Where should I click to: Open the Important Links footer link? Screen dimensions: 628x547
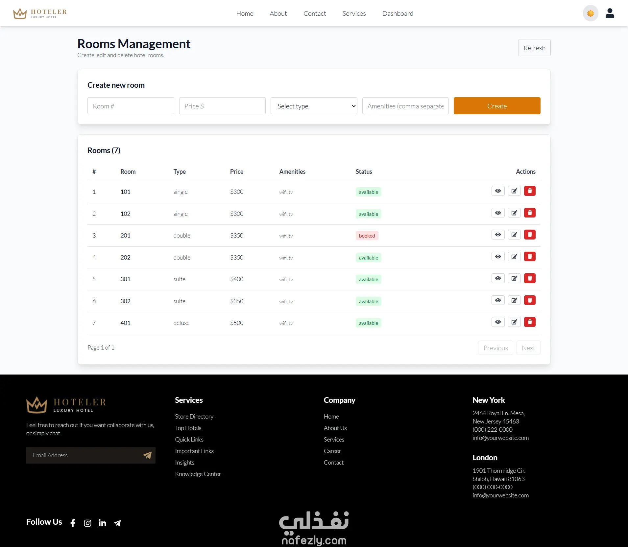coord(194,451)
